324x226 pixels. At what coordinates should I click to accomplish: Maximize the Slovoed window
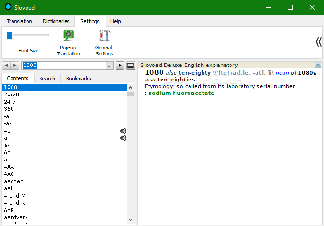290,7
